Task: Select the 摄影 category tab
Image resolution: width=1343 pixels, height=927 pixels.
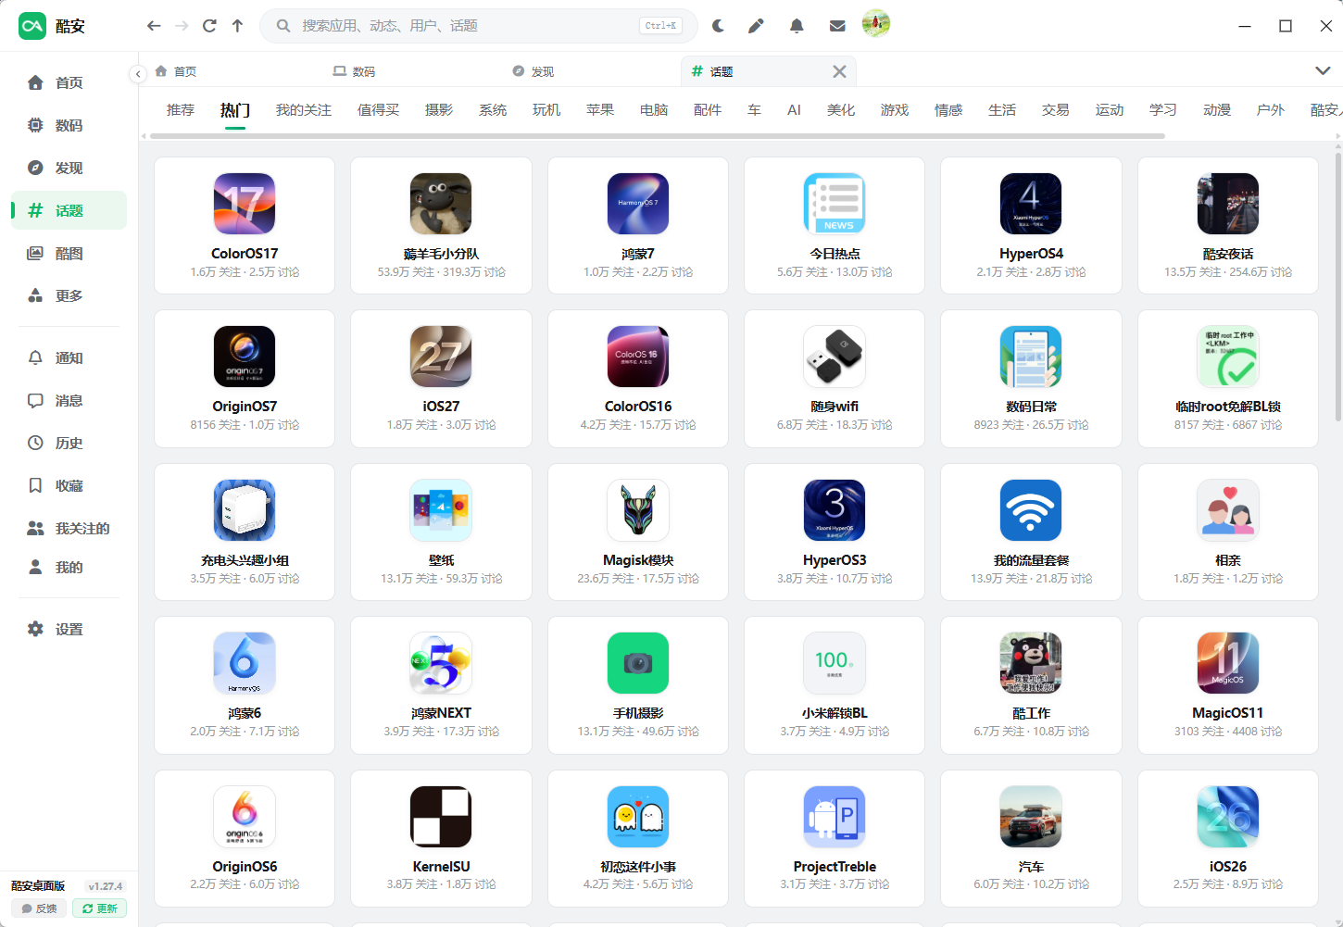Action: 439,110
